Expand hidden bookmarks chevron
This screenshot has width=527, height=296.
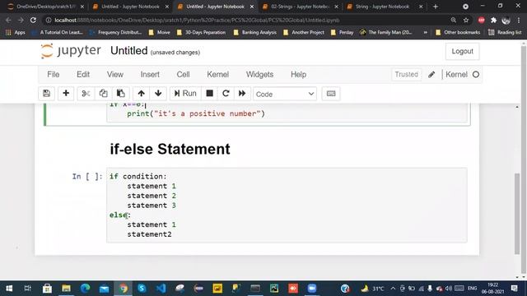point(425,33)
